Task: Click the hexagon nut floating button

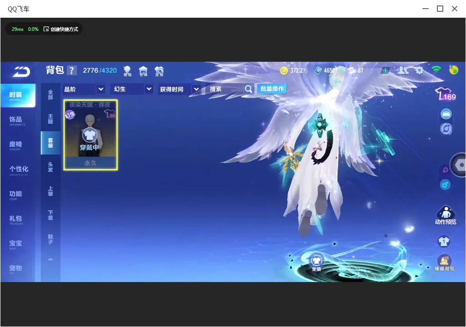Action: (459, 165)
